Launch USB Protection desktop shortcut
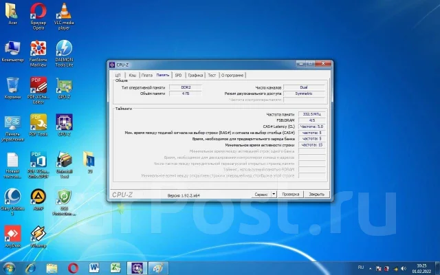Screen dimensions: 440x275 [x=64, y=202]
